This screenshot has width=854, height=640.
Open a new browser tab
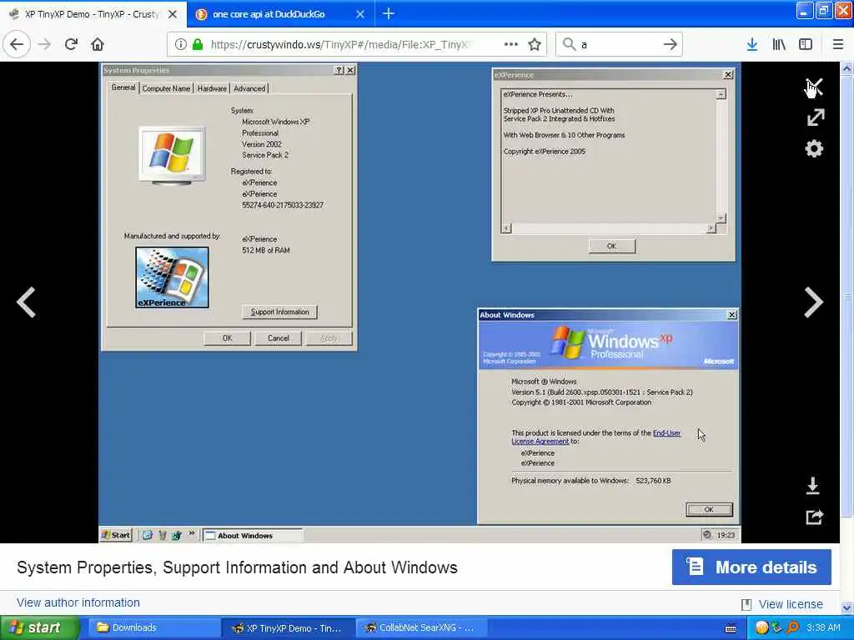[389, 13]
